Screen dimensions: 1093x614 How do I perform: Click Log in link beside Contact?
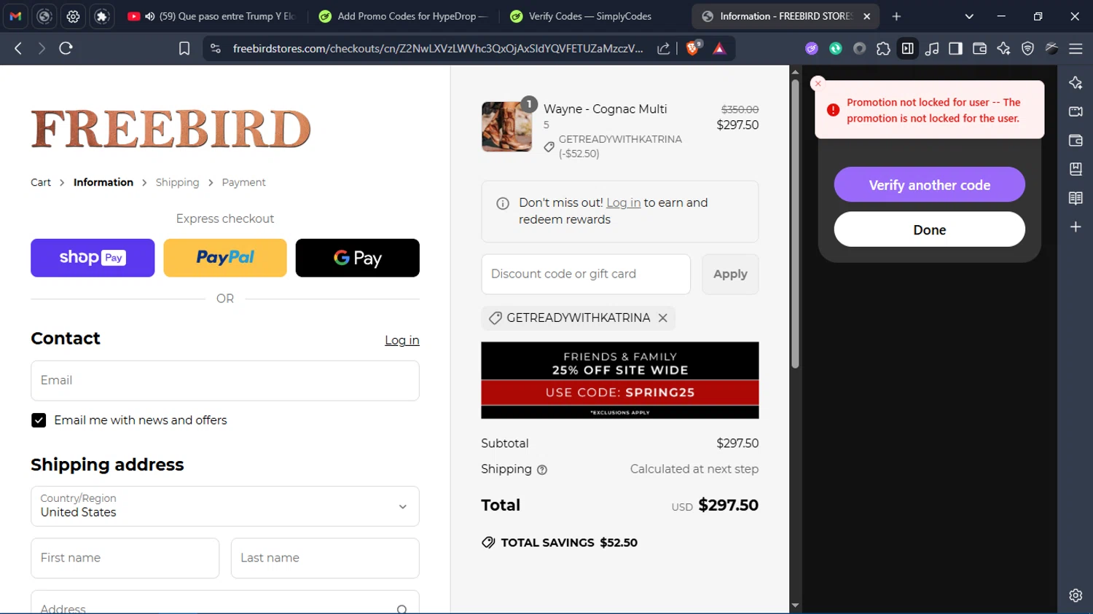point(402,340)
